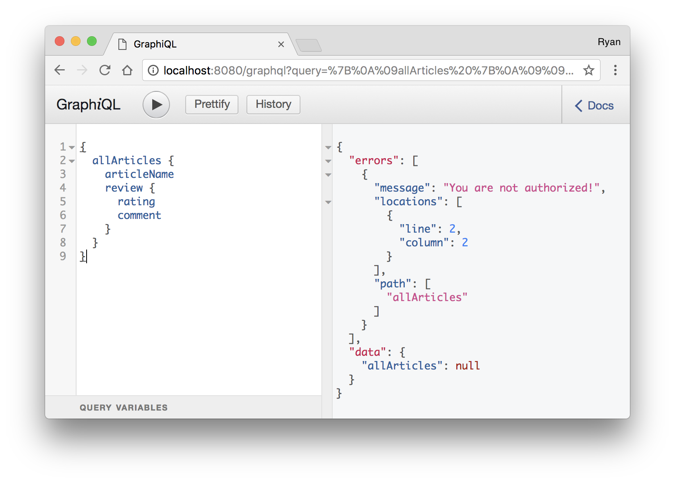Reload the page with the refresh icon
The width and height of the screenshot is (675, 483).
click(x=105, y=70)
